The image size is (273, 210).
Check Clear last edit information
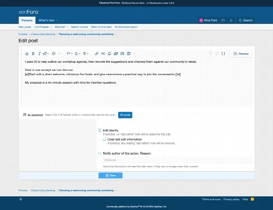tap(104, 140)
